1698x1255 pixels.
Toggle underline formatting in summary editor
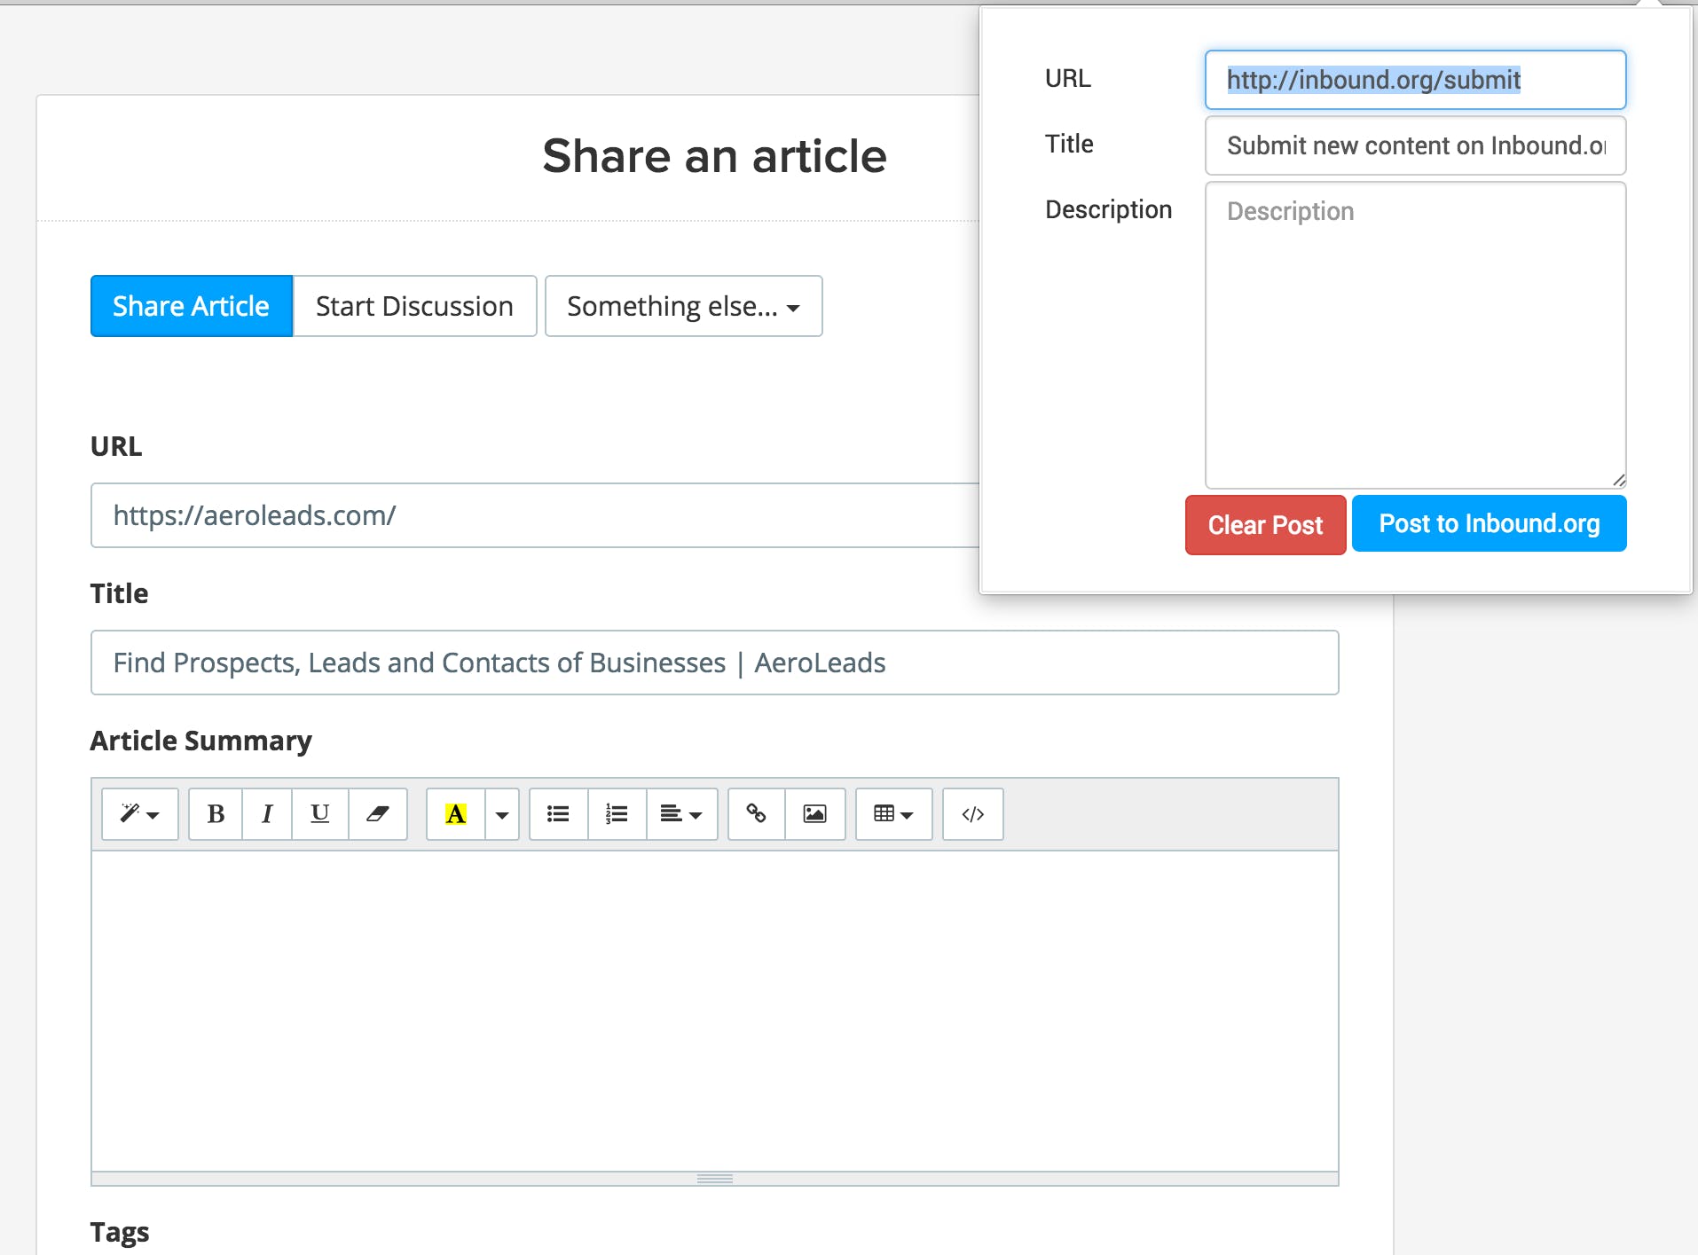(320, 813)
